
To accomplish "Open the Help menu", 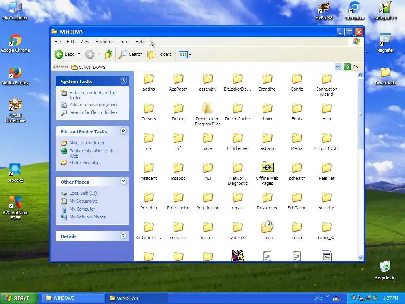I will click(140, 42).
